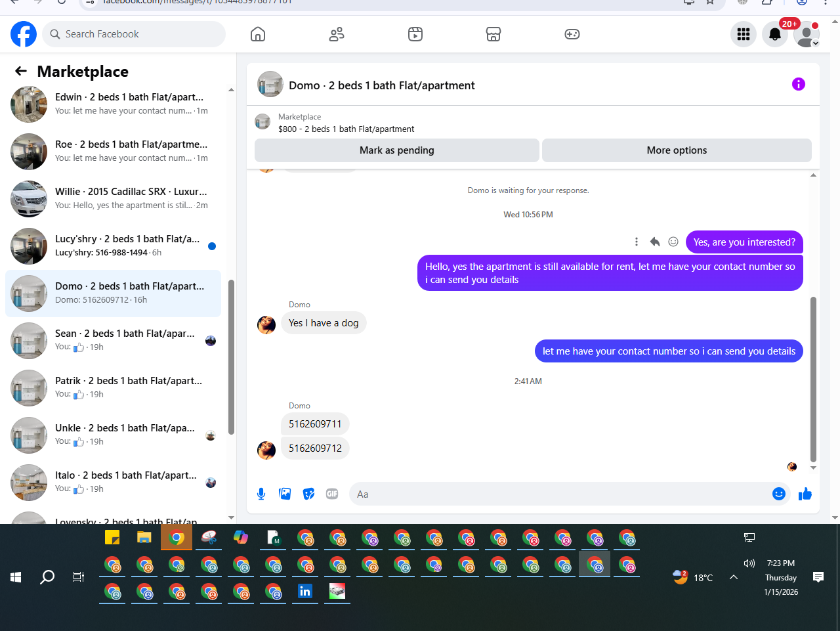Open File Explorer on taskbar
This screenshot has width=840, height=631.
click(144, 538)
